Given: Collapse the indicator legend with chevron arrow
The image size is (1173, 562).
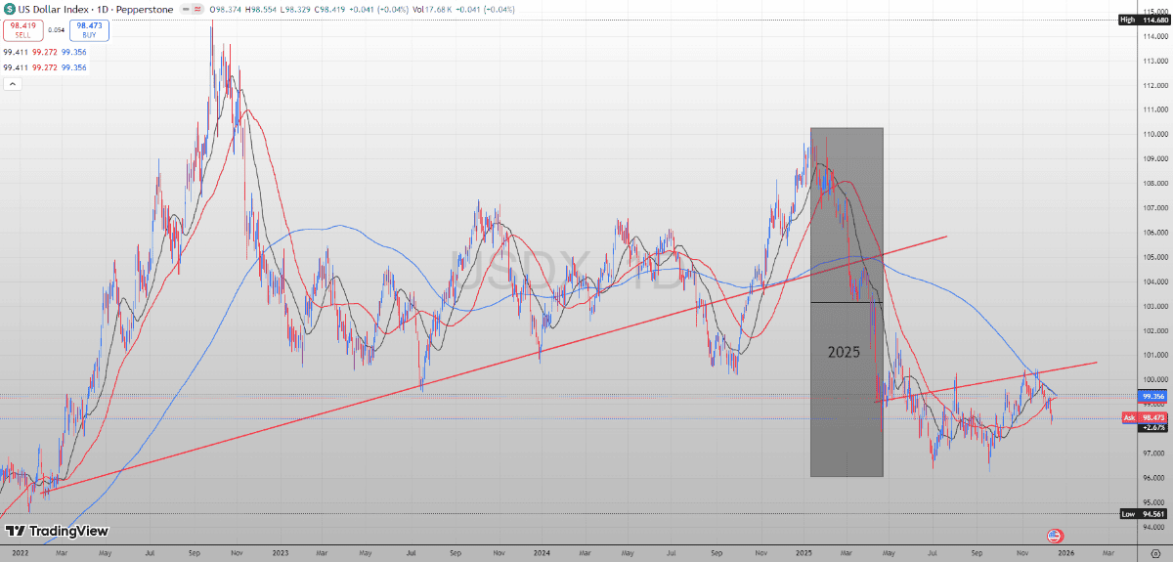Looking at the screenshot, I should click(x=14, y=85).
